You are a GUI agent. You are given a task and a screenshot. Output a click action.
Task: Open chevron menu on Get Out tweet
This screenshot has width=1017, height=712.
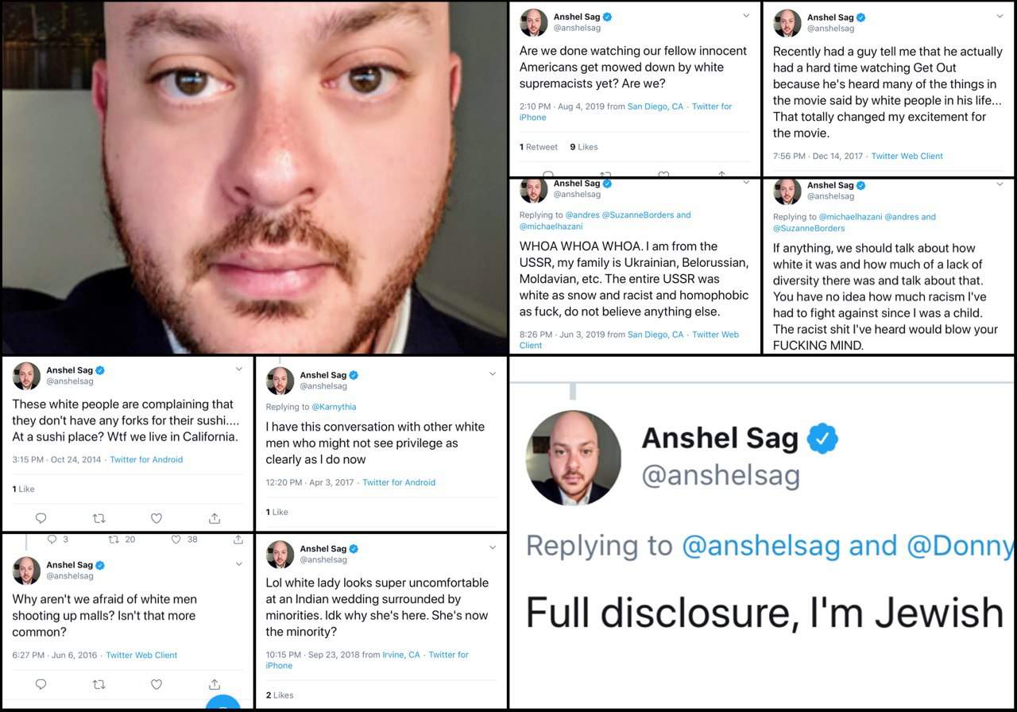click(x=1000, y=16)
